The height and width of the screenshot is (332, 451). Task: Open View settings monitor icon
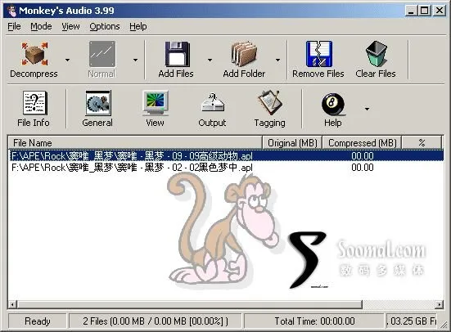(156, 102)
